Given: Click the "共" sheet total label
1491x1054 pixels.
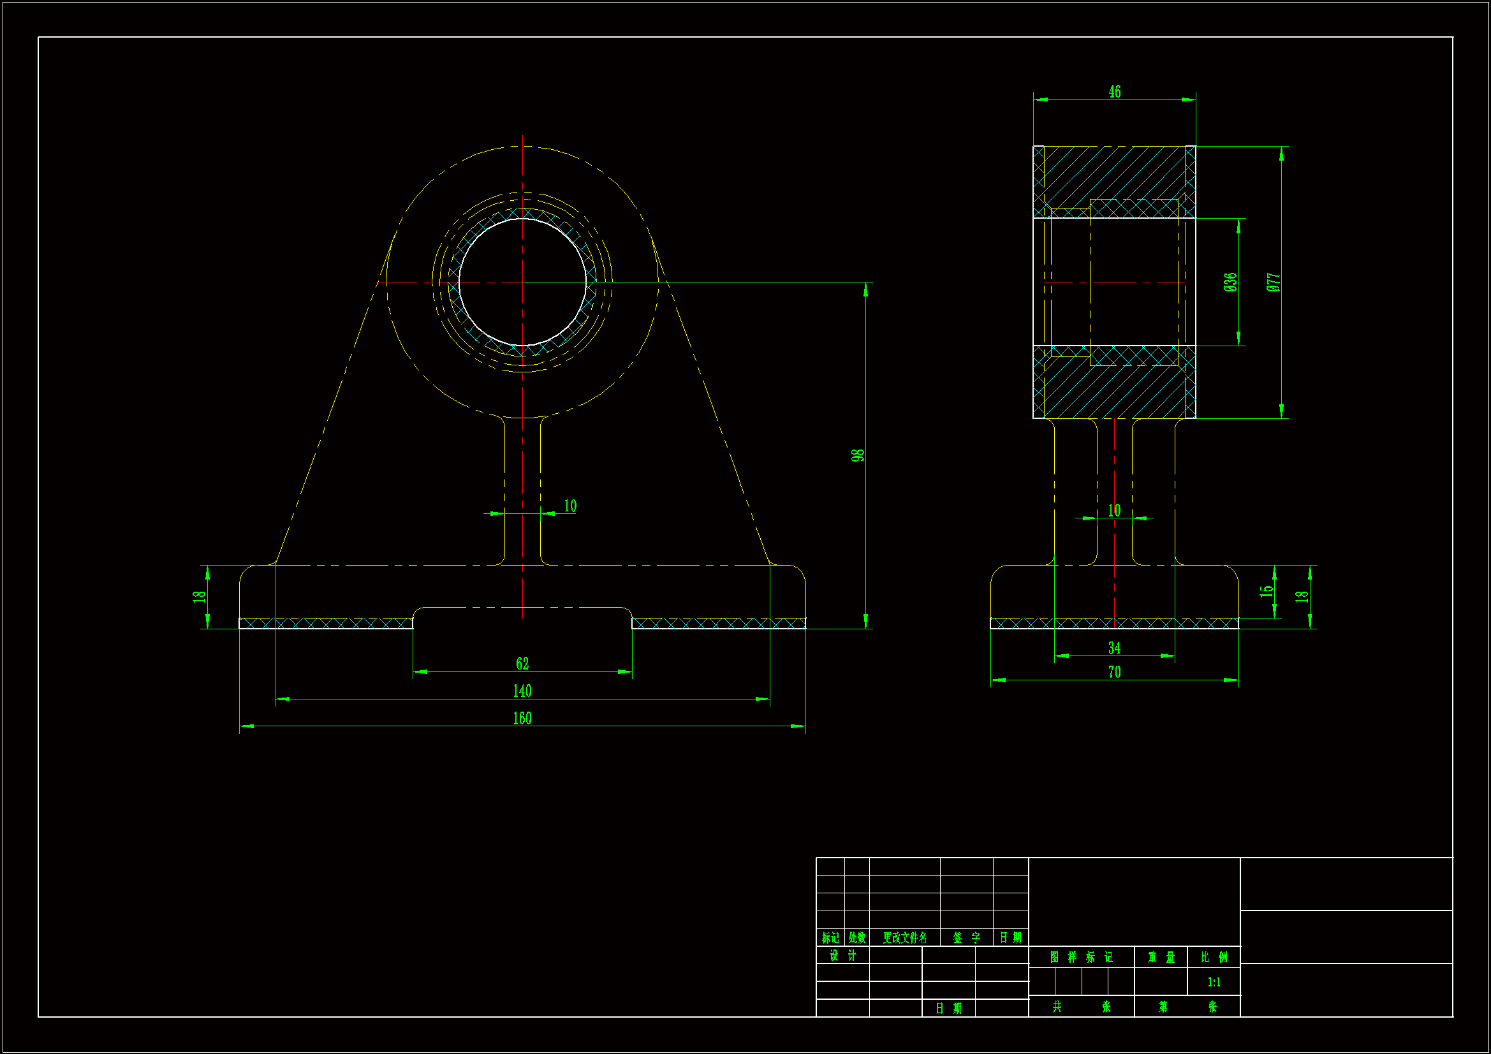Looking at the screenshot, I should pos(1057,1006).
